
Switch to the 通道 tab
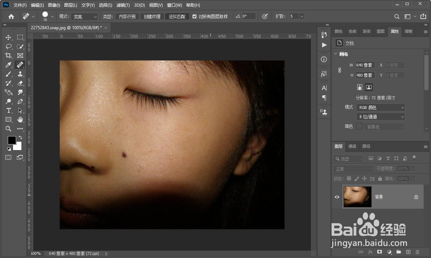pyautogui.click(x=352, y=146)
